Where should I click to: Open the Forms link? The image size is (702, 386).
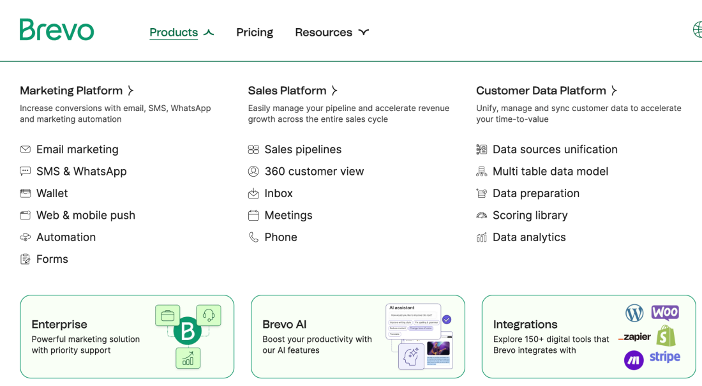tap(52, 259)
